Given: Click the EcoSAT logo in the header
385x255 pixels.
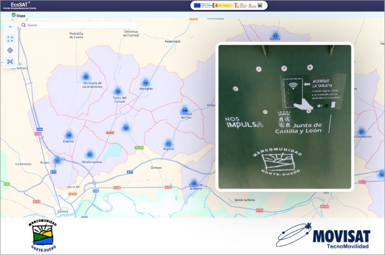Looking at the screenshot, I should (20, 5).
